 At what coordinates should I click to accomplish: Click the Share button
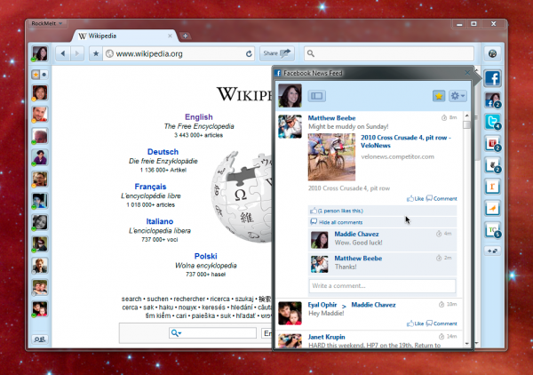pos(277,53)
